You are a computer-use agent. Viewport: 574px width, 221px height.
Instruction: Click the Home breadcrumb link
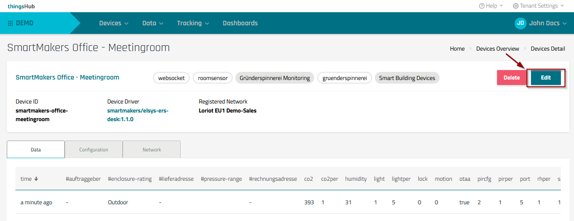pyautogui.click(x=457, y=49)
